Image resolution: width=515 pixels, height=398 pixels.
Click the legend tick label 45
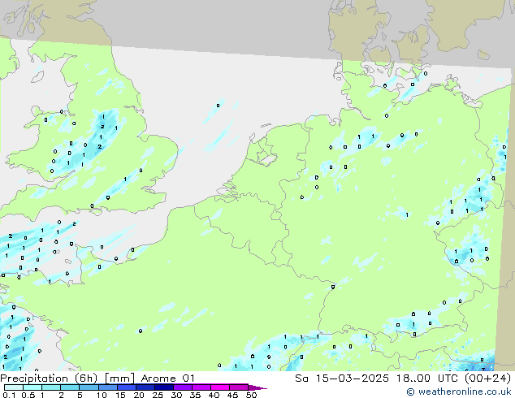click(232, 395)
